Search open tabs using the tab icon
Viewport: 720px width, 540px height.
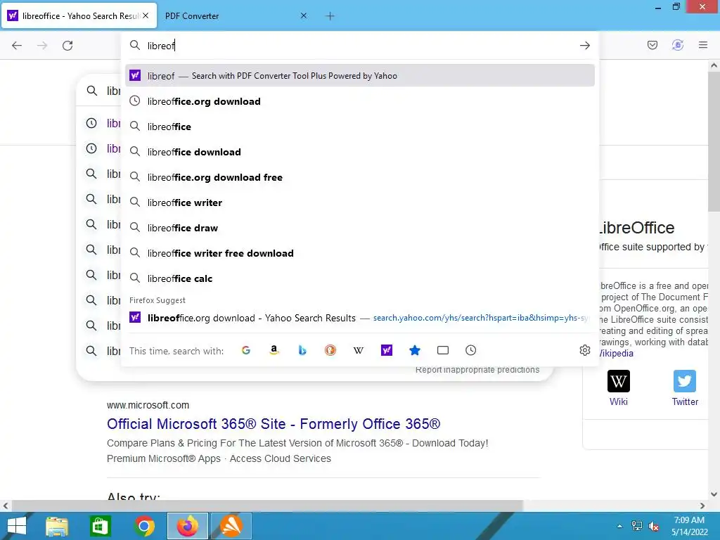tap(443, 350)
